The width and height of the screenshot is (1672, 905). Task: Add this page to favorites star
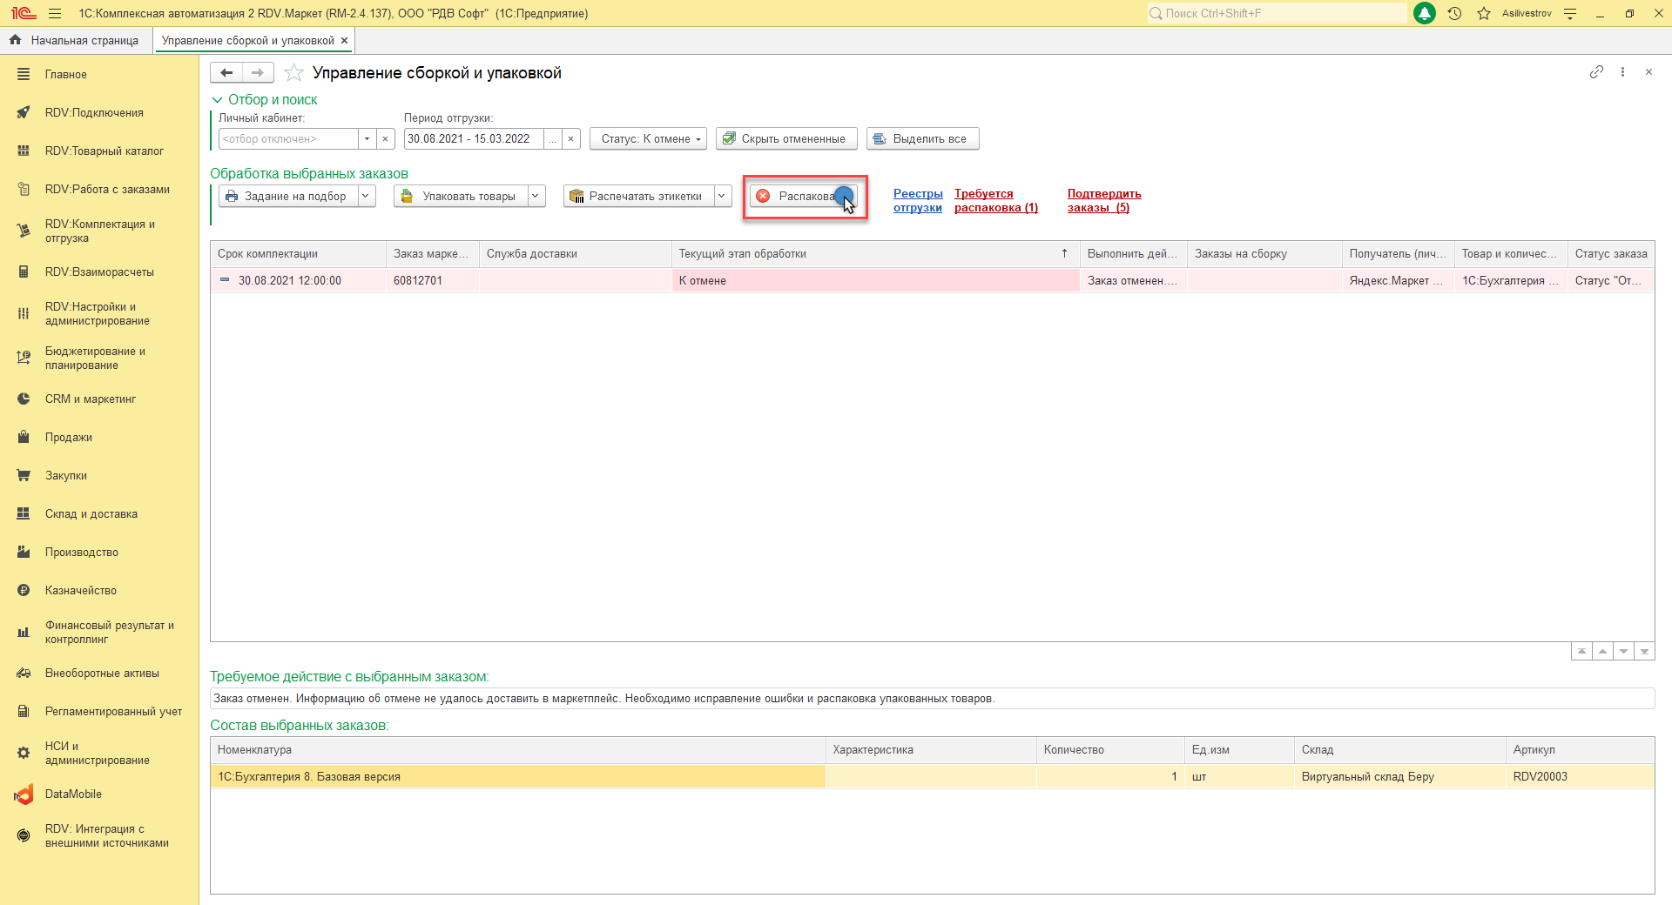point(294,73)
